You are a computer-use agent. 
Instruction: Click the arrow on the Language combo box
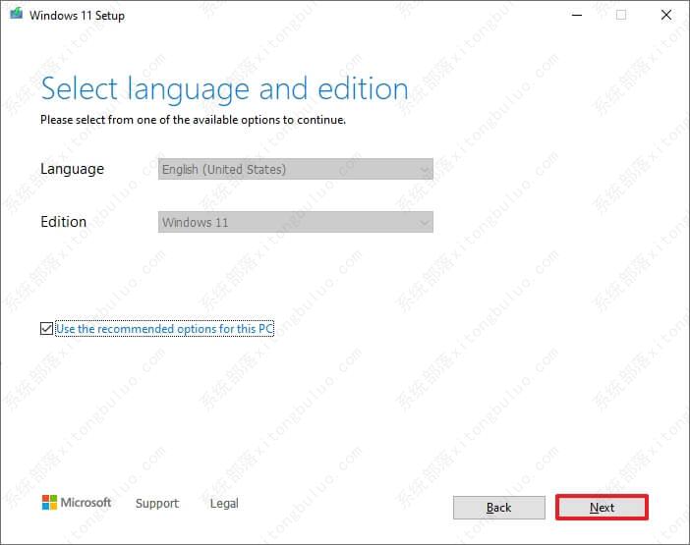pyautogui.click(x=425, y=170)
